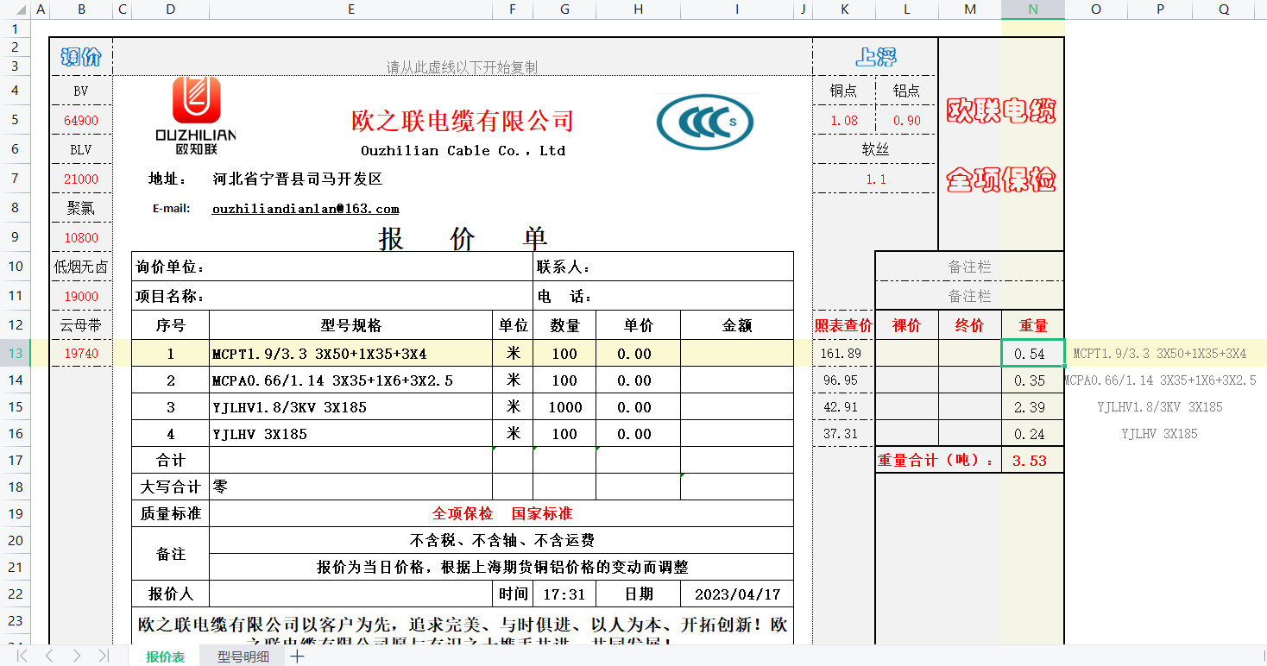1267x666 pixels.
Task: Click the 调价 heading cell
Action: pos(81,57)
